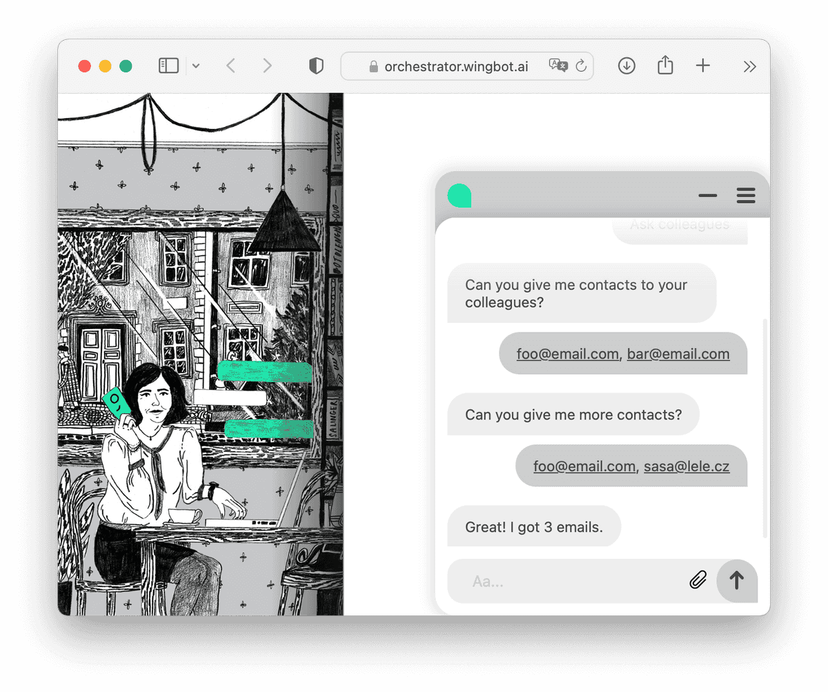828x692 pixels.
Task: Go forward to the next page
Action: [x=267, y=66]
